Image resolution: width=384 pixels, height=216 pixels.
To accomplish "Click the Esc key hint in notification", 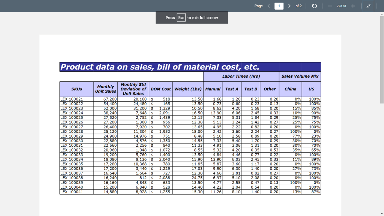I will 181,18.
